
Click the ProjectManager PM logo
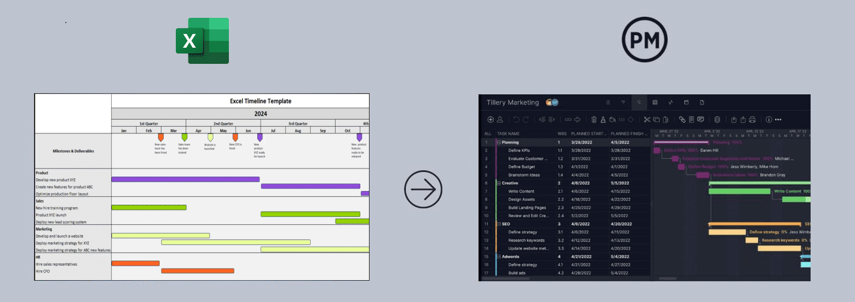tap(645, 40)
